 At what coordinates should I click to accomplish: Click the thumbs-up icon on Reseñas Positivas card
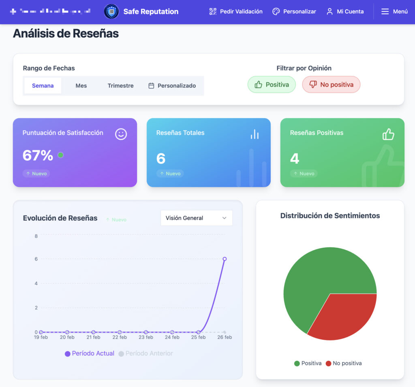[x=388, y=134]
